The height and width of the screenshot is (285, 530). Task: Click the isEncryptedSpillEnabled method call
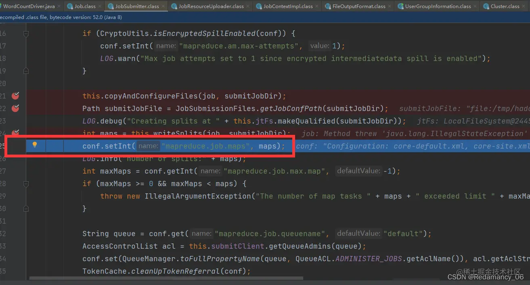(205, 34)
